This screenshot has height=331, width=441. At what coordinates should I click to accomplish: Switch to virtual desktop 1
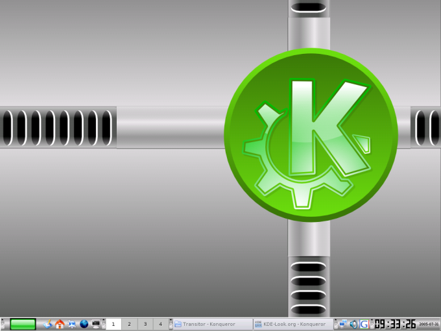pyautogui.click(x=113, y=324)
